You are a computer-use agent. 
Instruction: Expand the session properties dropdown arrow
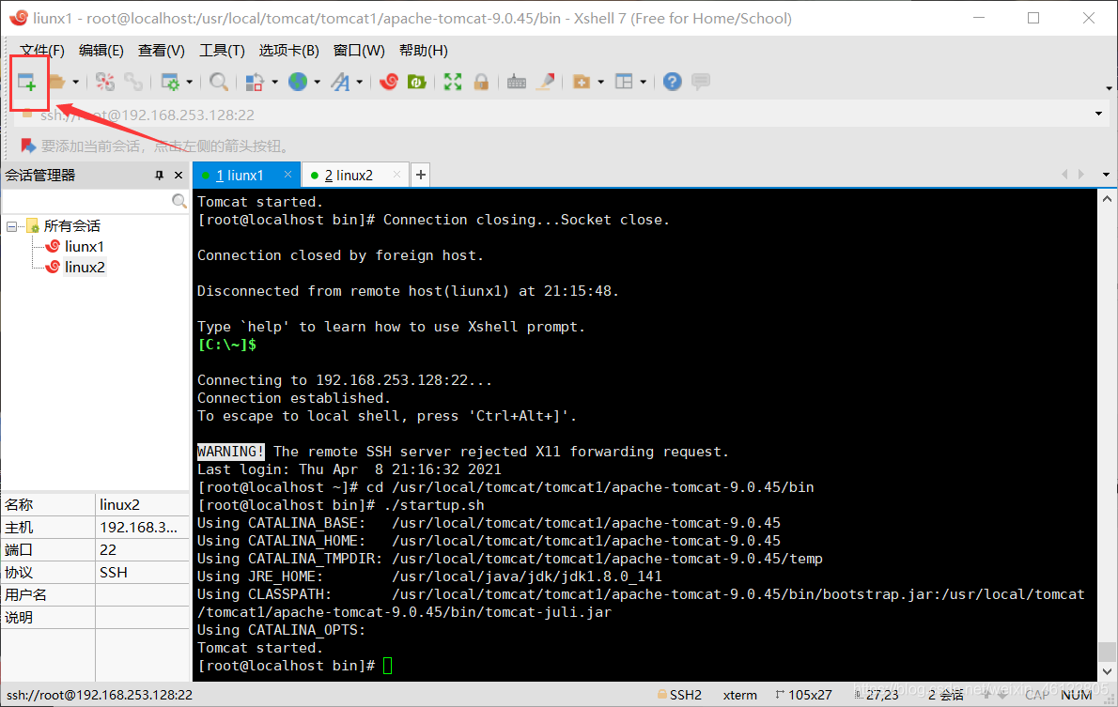(x=189, y=82)
